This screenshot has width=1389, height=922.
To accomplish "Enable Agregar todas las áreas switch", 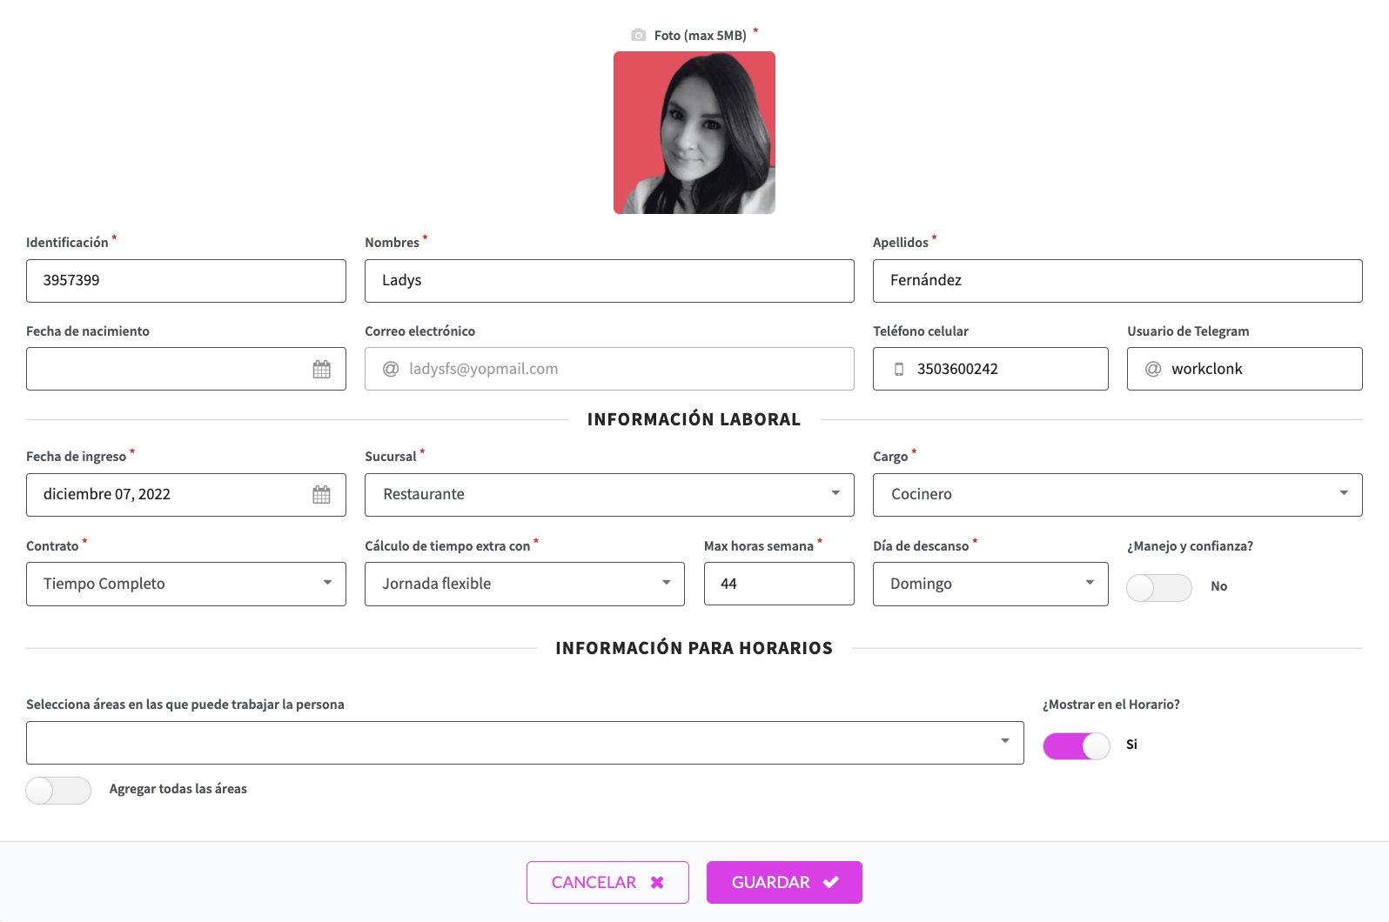I will point(58,791).
